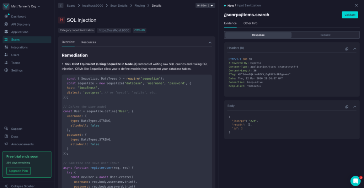Click the back chevron button
This screenshot has height=188, width=364.
(61, 6)
